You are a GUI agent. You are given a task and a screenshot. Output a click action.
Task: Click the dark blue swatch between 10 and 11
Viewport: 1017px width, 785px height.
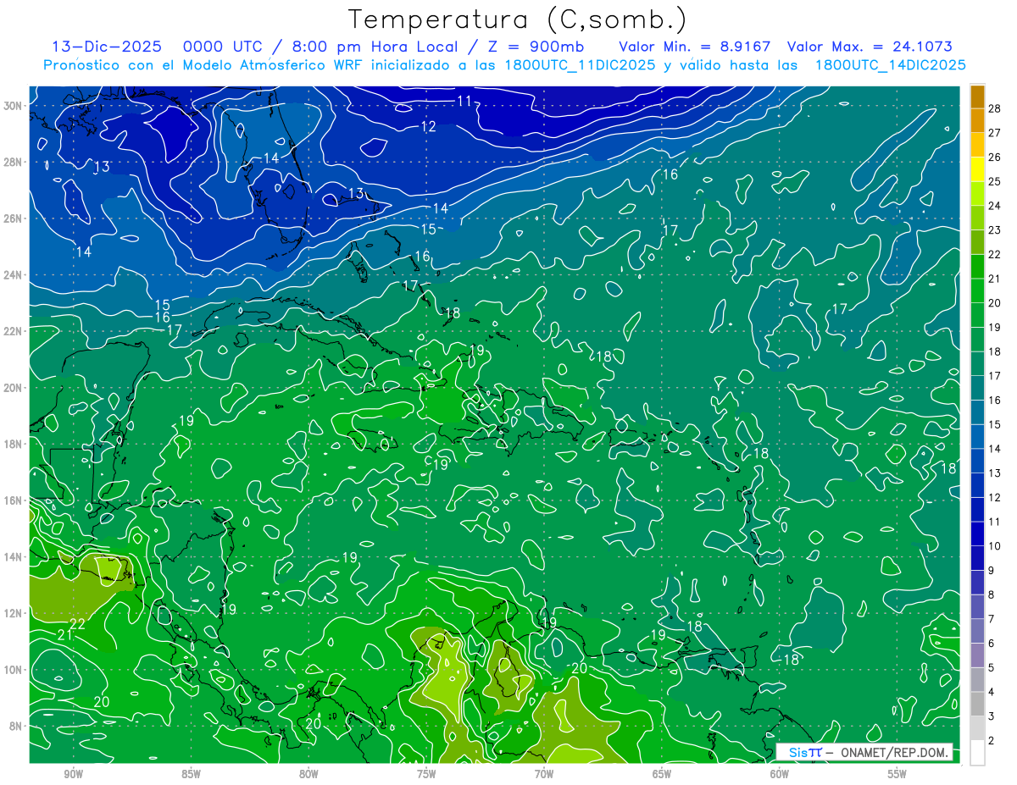[x=977, y=534]
